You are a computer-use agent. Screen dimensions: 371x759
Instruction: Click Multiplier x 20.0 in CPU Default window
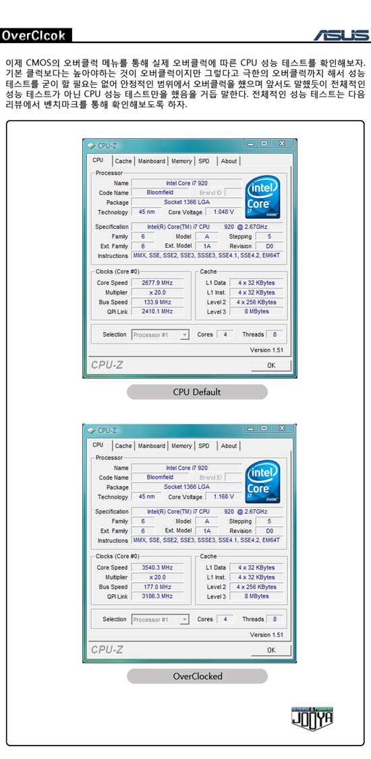(157, 292)
